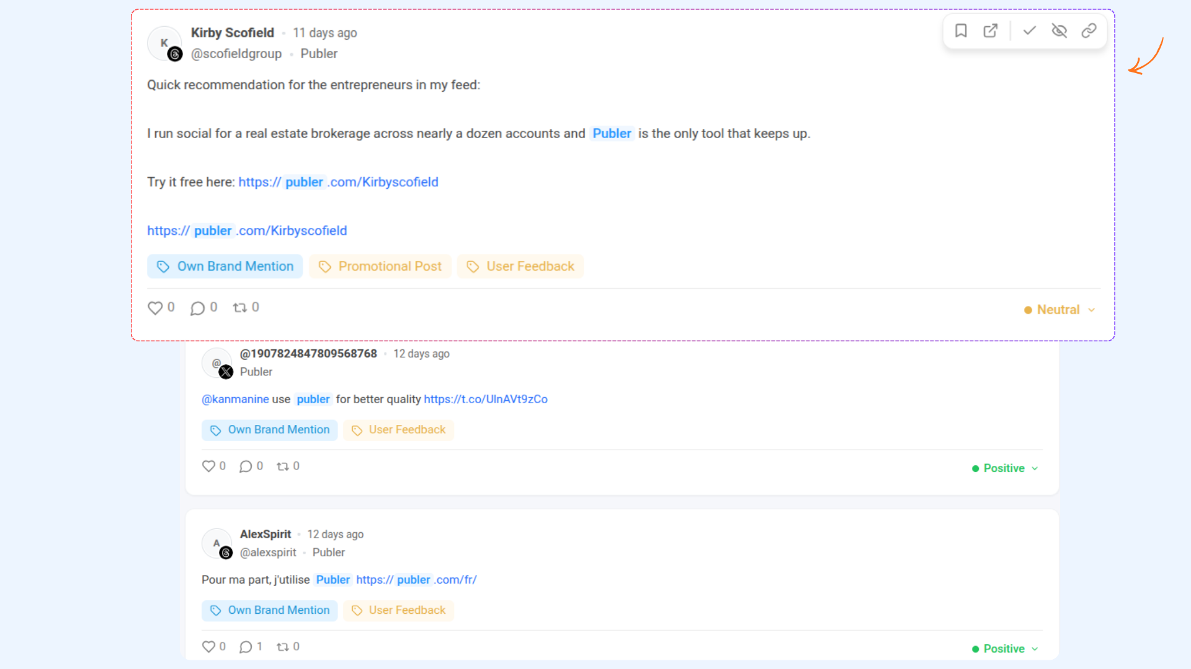The width and height of the screenshot is (1191, 669).
Task: Open the @1907824847809568768 avatar
Action: [x=217, y=363]
